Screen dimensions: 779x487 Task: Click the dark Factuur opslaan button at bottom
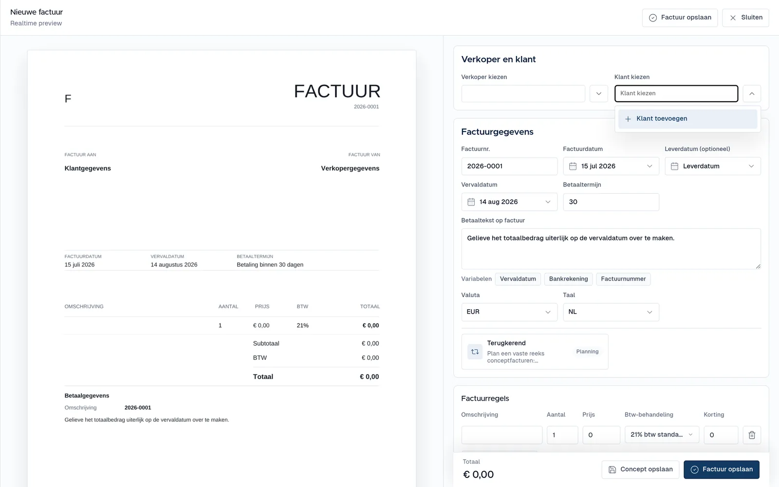click(722, 469)
